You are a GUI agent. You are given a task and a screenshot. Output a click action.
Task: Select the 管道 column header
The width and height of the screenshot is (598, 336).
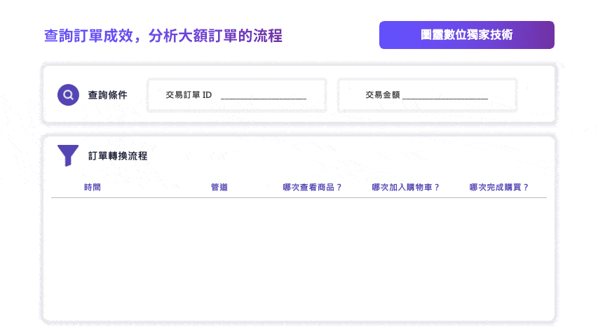pos(219,187)
